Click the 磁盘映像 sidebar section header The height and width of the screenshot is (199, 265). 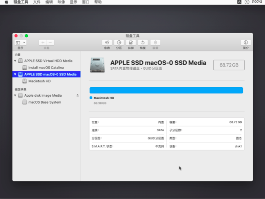pos(20,89)
